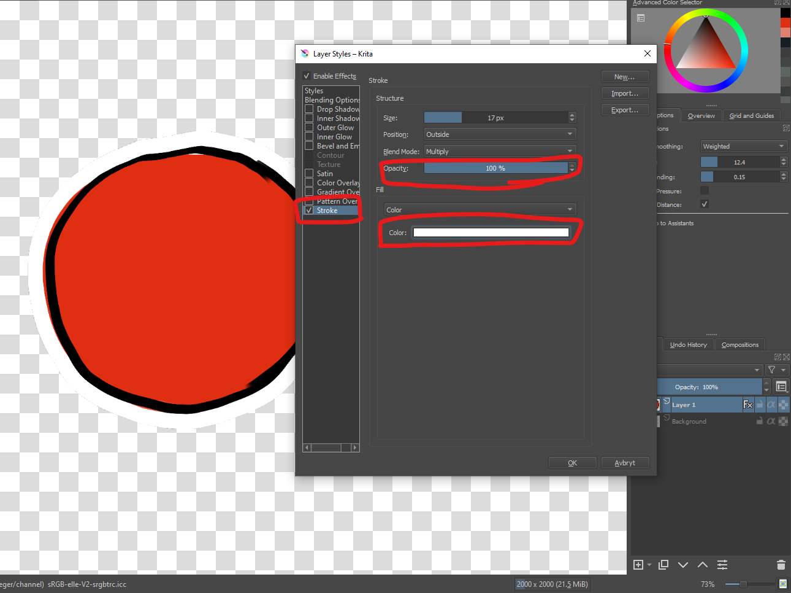Open the Blend Mode dropdown set to Multiply
Viewport: 791px width, 593px height.
pyautogui.click(x=500, y=152)
